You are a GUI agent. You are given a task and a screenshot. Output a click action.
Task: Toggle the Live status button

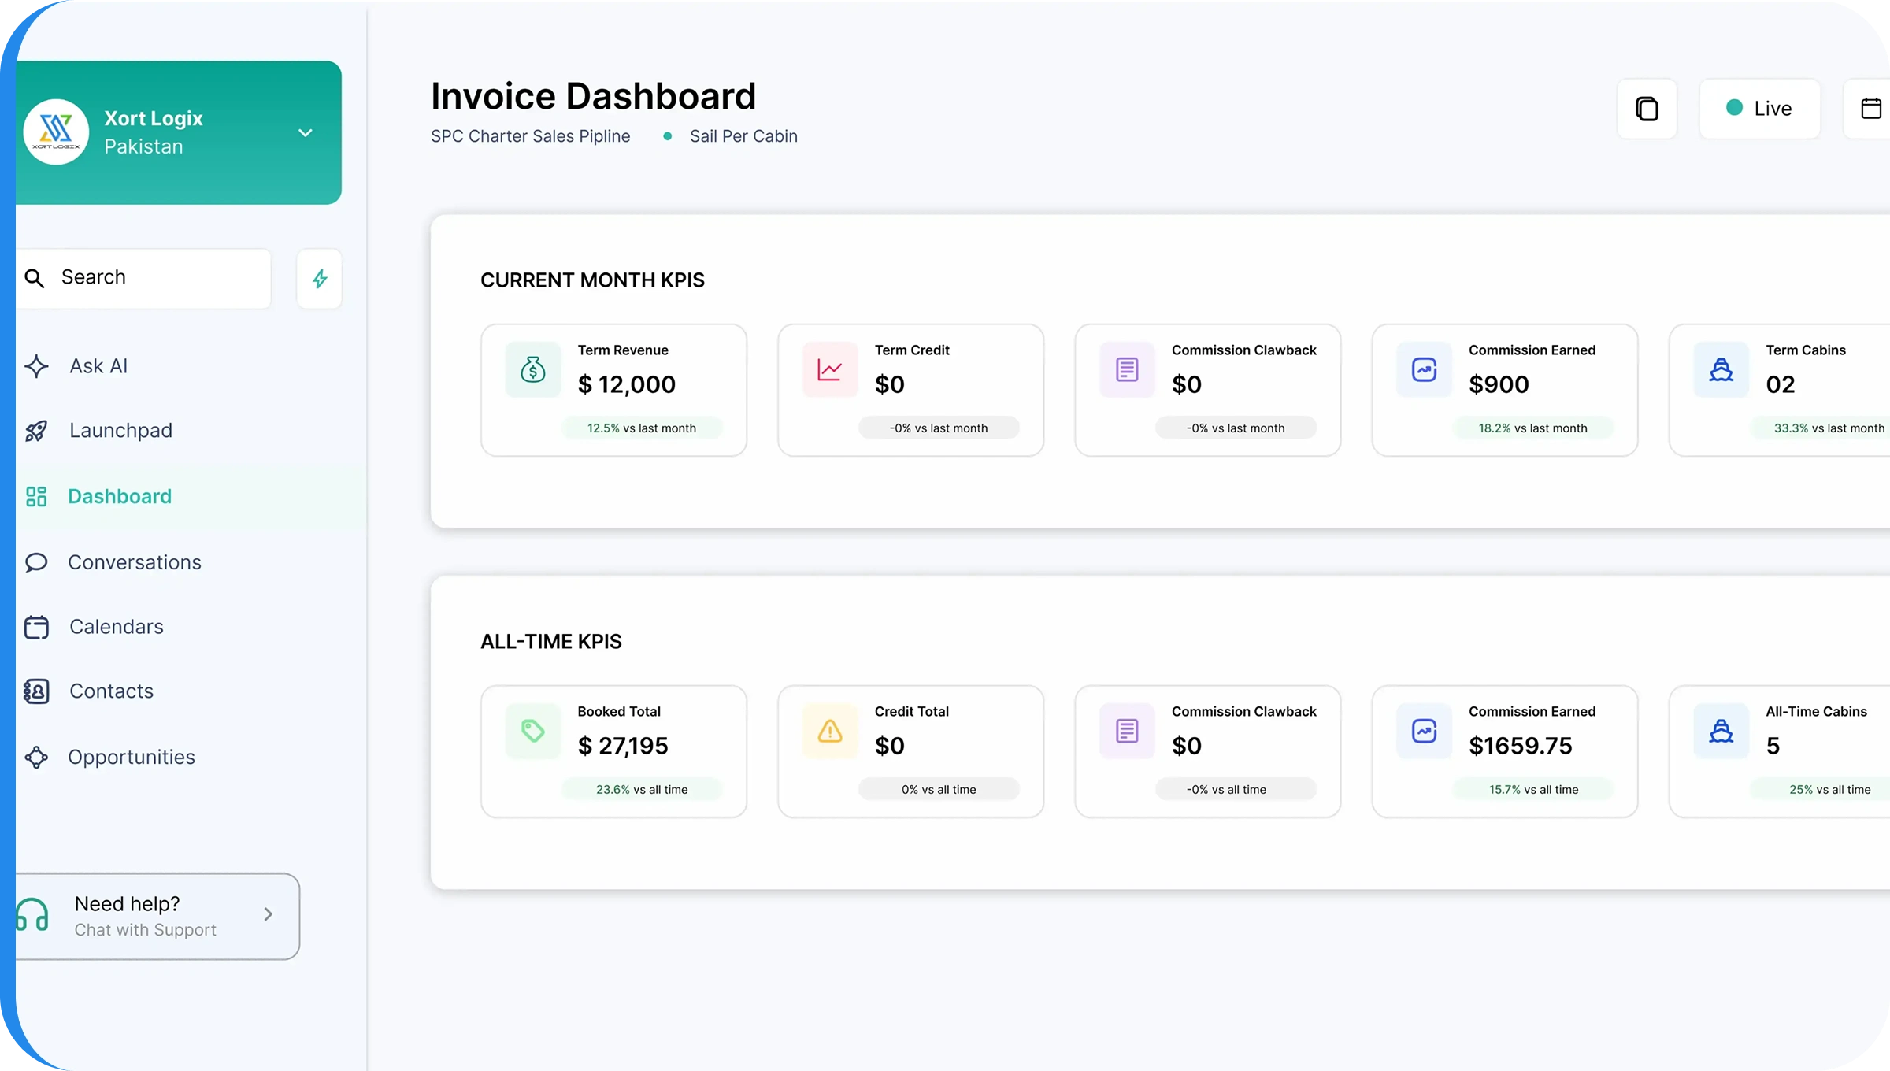[1759, 109]
